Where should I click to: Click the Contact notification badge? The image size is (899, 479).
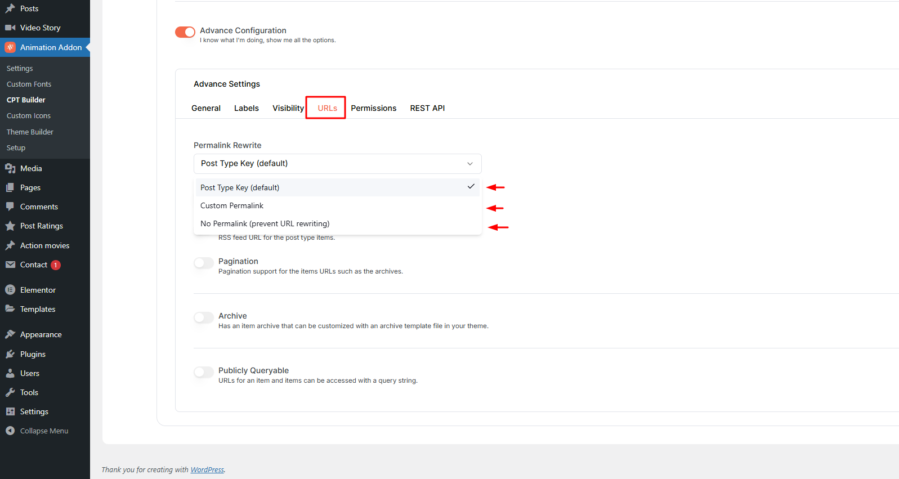click(x=56, y=265)
